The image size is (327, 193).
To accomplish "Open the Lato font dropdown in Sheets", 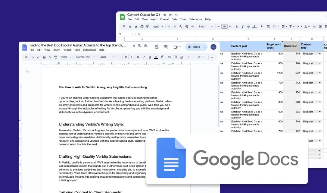I will 206,27.
